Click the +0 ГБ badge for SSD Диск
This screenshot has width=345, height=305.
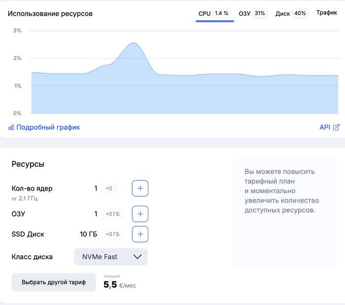(111, 234)
